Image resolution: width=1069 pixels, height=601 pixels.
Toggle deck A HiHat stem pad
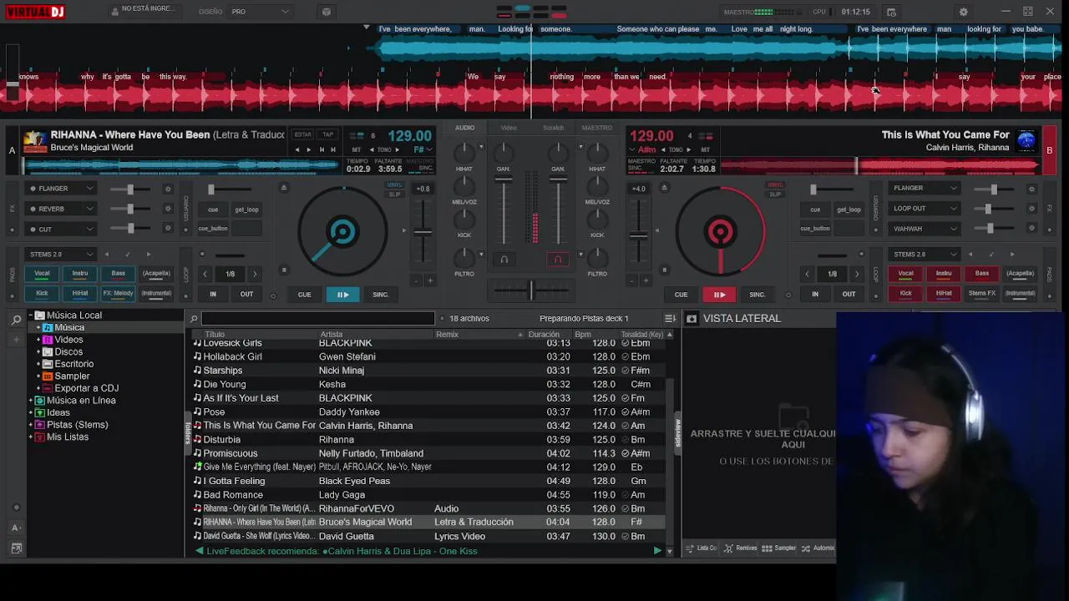coord(80,293)
